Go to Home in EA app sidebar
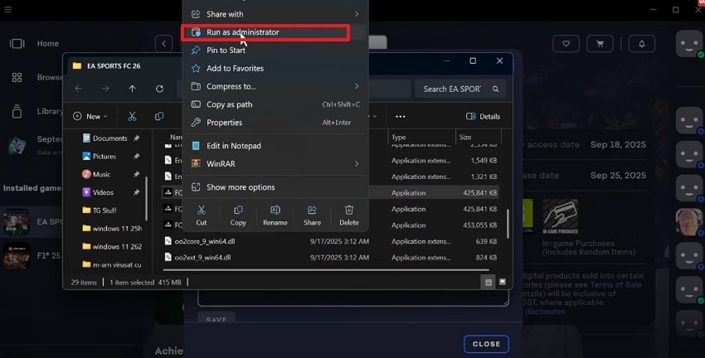 click(x=35, y=44)
